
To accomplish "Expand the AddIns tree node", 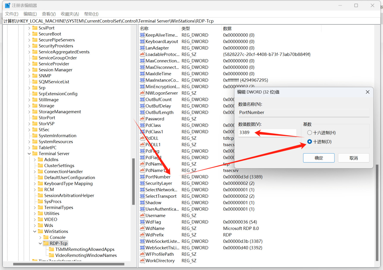I will click(35, 159).
